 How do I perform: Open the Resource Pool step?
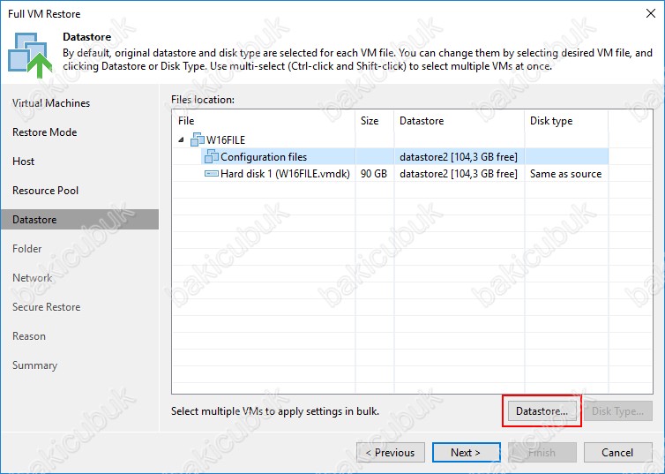point(45,191)
